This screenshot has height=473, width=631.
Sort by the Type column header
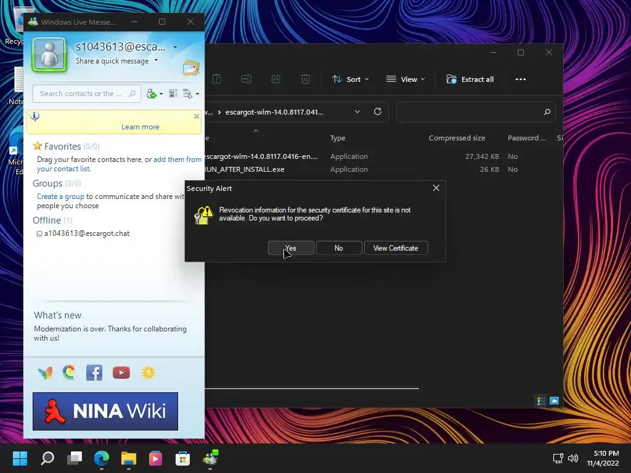[338, 138]
